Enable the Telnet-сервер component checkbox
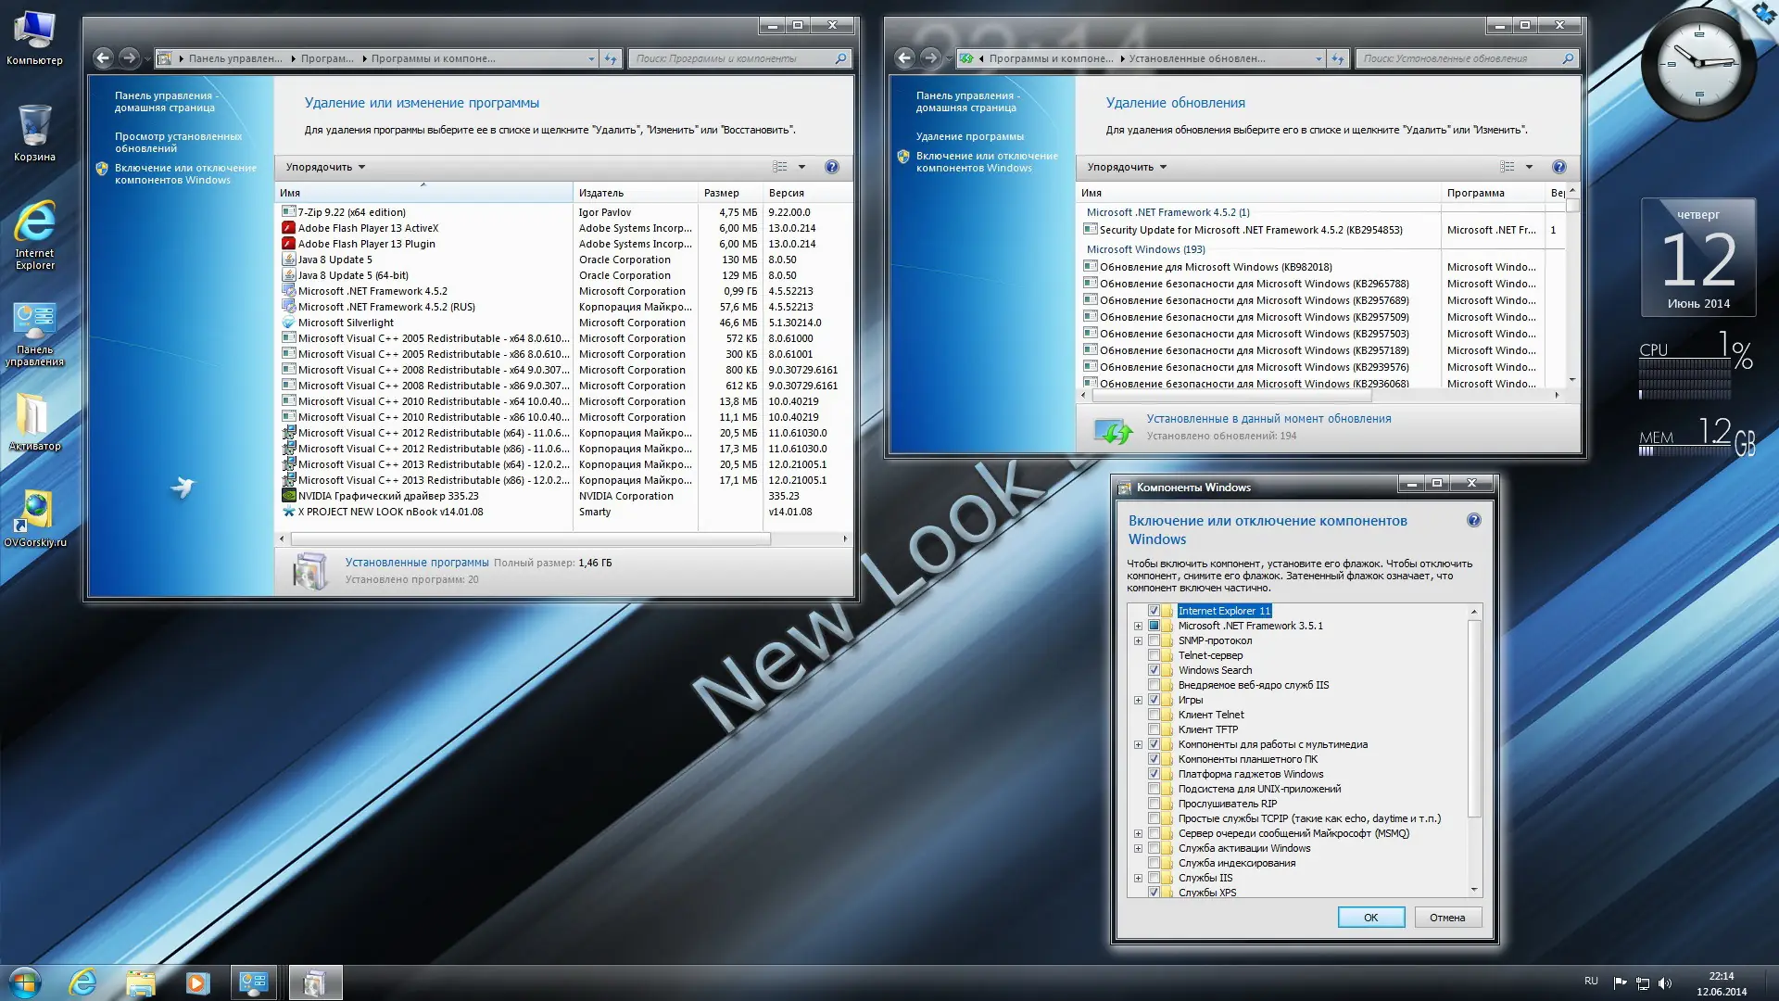Screen dimensions: 1779x1001 (x=1154, y=655)
